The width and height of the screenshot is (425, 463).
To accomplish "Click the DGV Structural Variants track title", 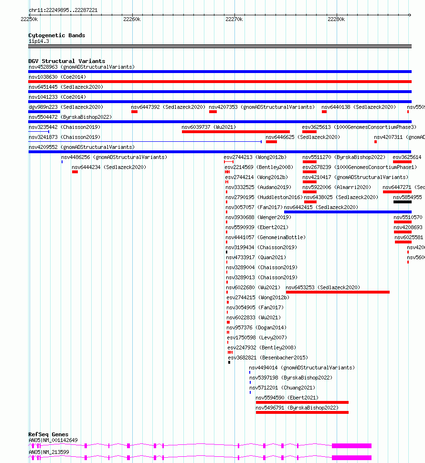I will [67, 61].
